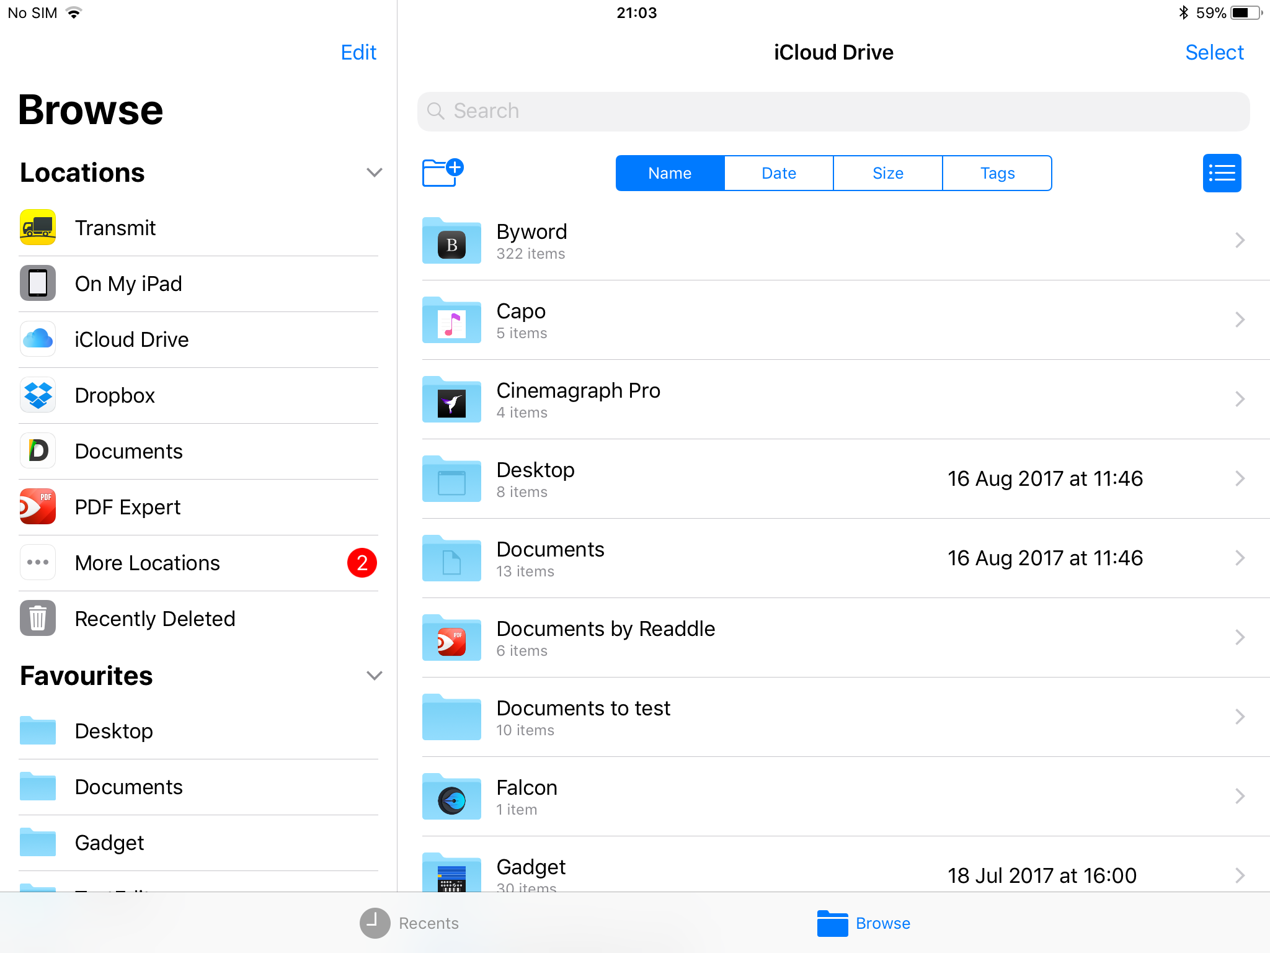Tap Edit in the Browse sidebar
Screen dimensions: 1270x953
click(x=358, y=52)
